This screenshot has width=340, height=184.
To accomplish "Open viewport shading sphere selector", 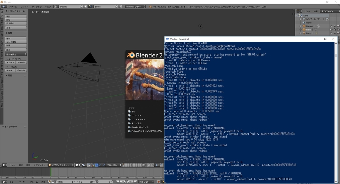I will pos(78,165).
